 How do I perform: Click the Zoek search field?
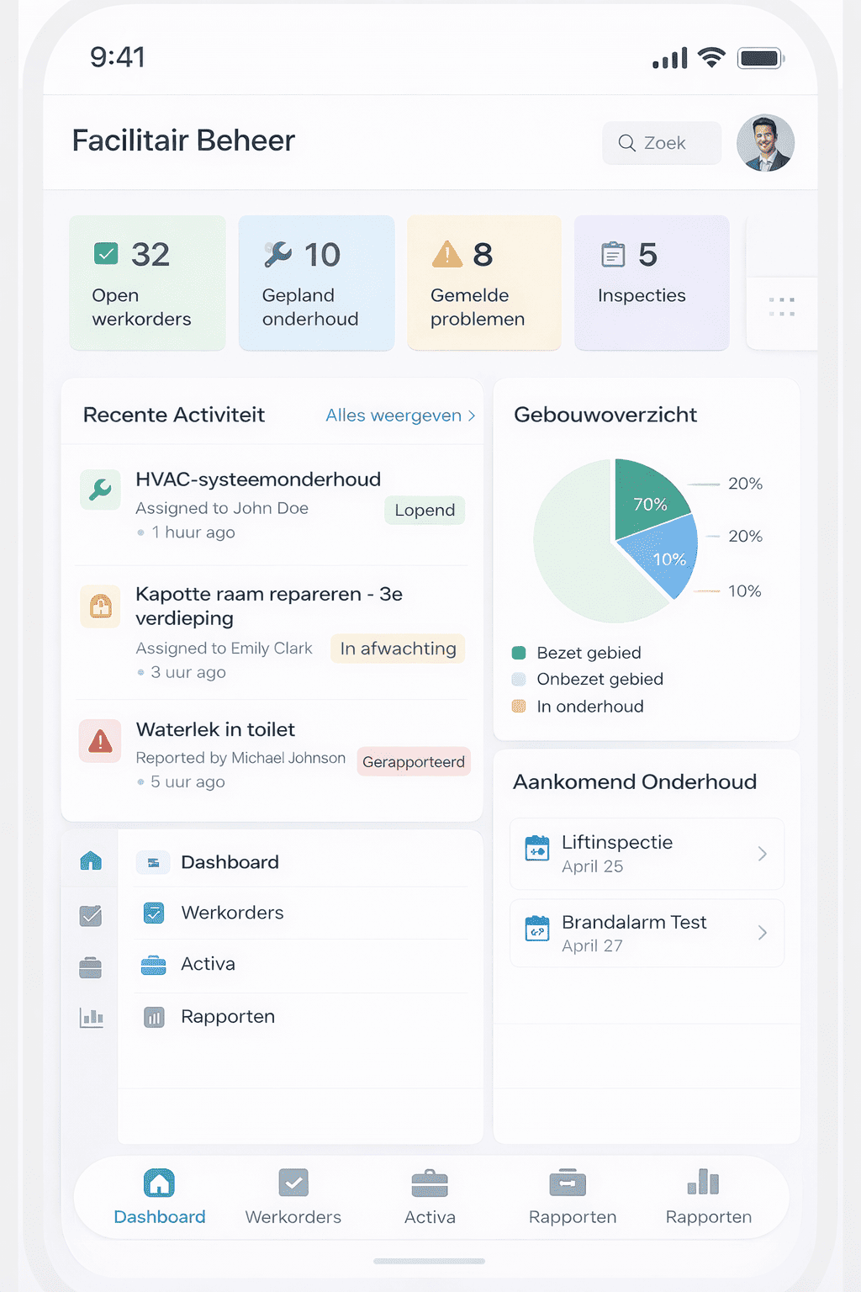(662, 143)
